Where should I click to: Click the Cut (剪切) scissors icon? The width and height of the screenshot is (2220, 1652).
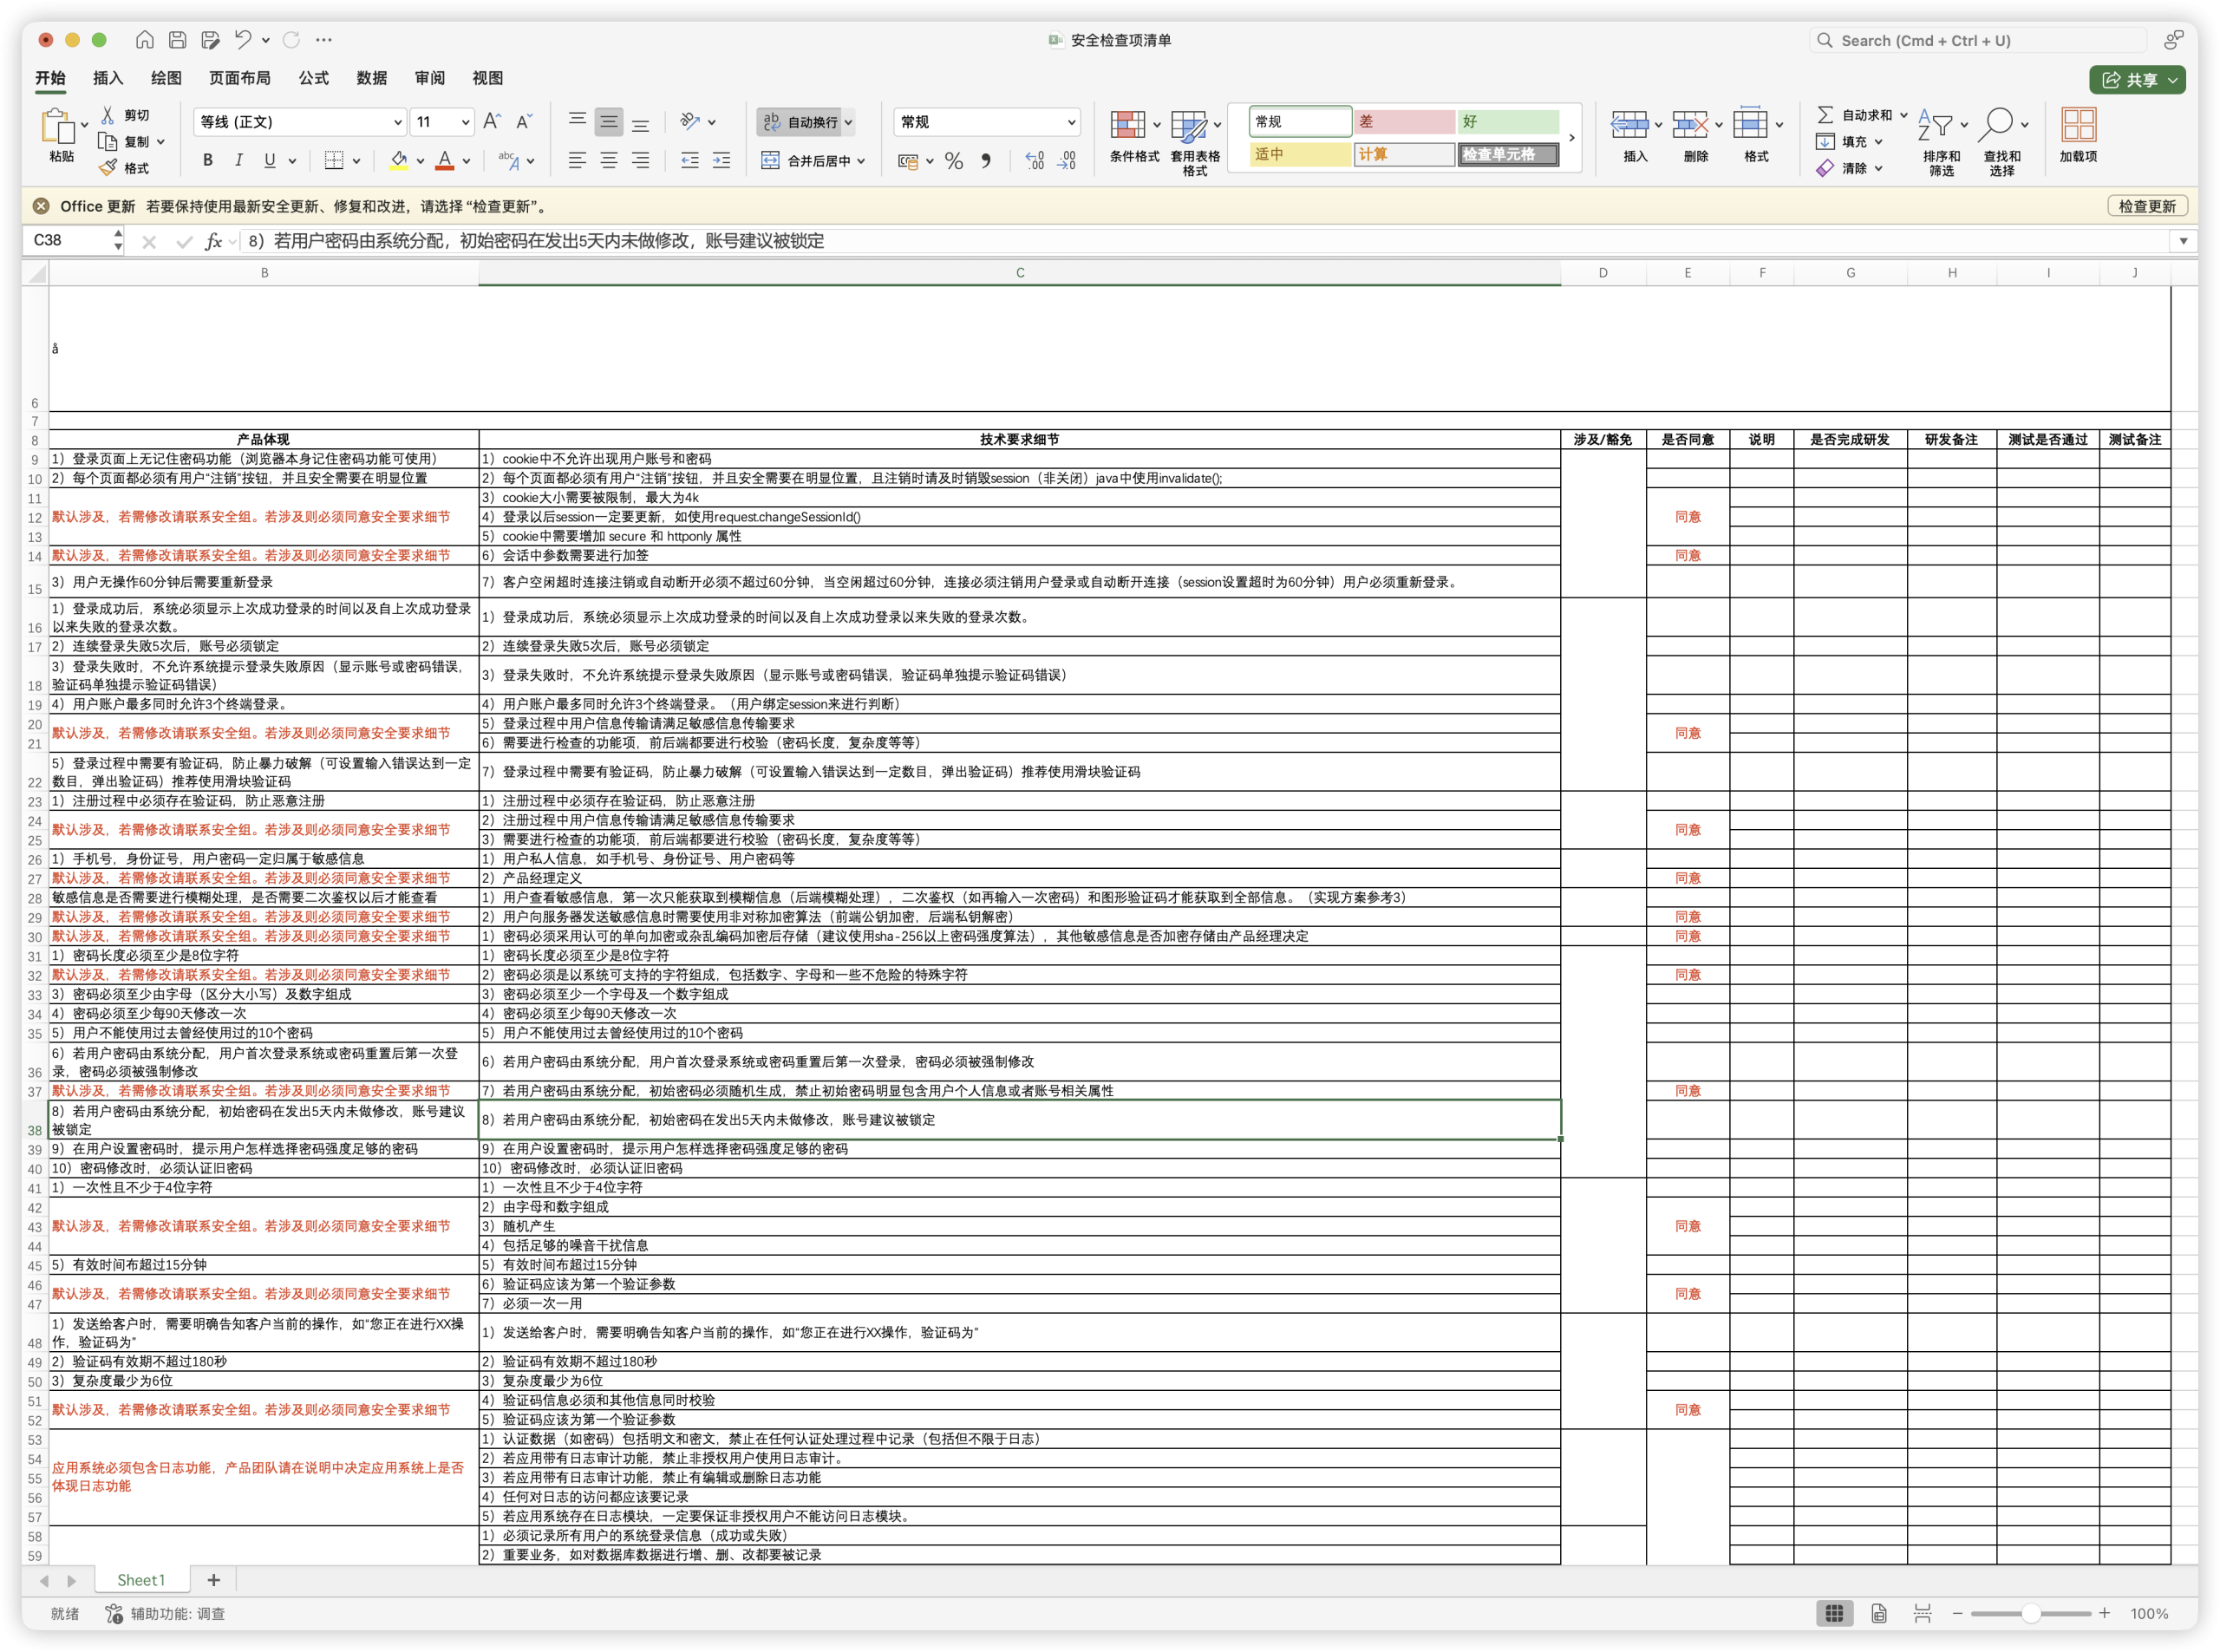108,115
